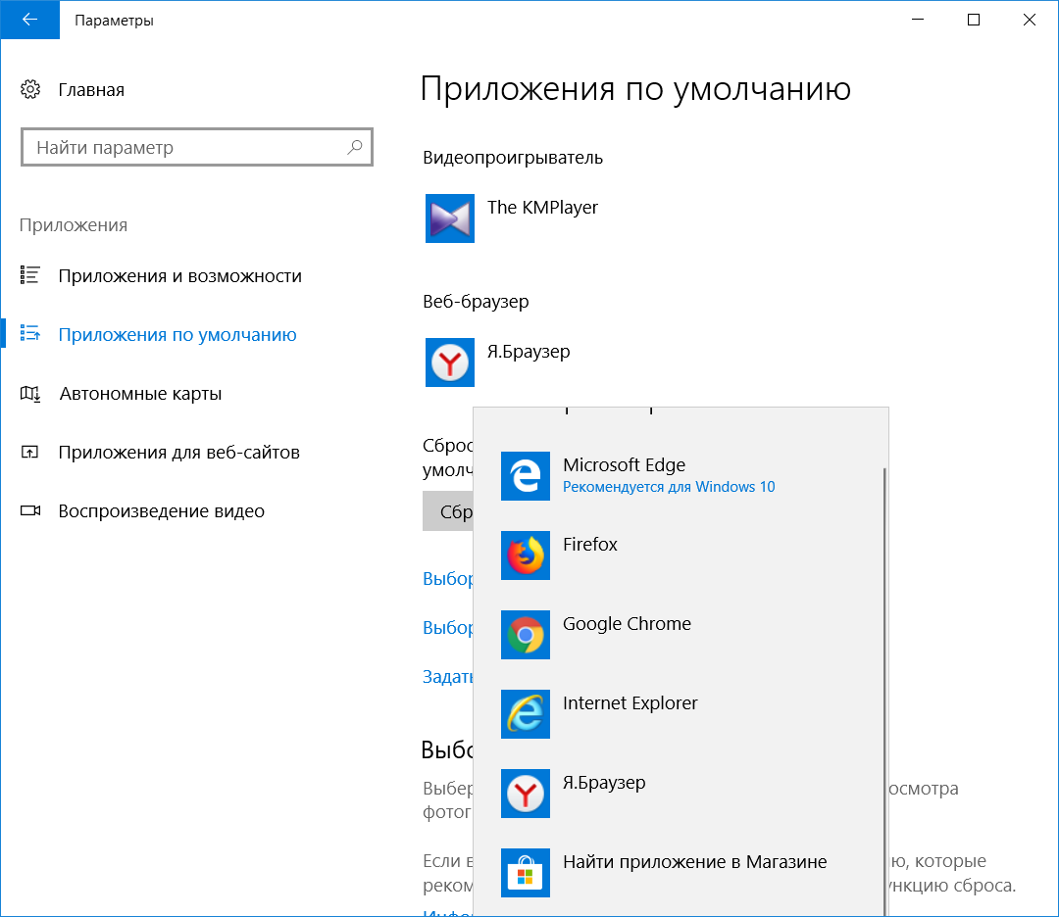Click the Найти параметр search field

pyautogui.click(x=196, y=147)
